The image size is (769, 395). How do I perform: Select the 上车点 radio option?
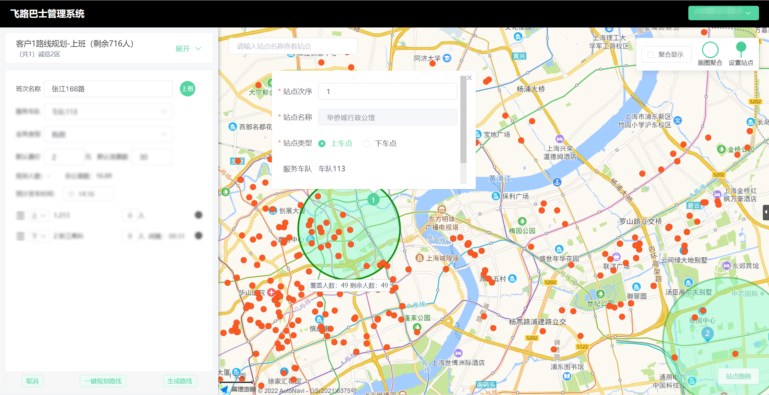(322, 143)
